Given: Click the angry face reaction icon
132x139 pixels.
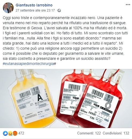Looking at the screenshot, I should coord(15,133).
